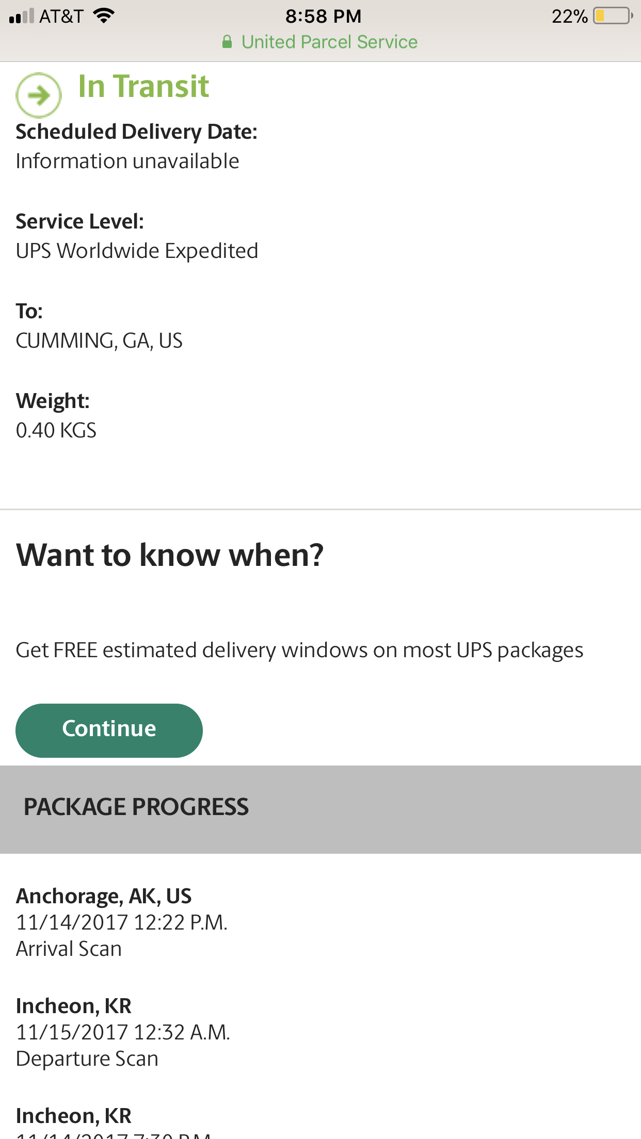Screen dimensions: 641x1139
Task: Tap the free estimated delivery windows message
Action: (299, 650)
